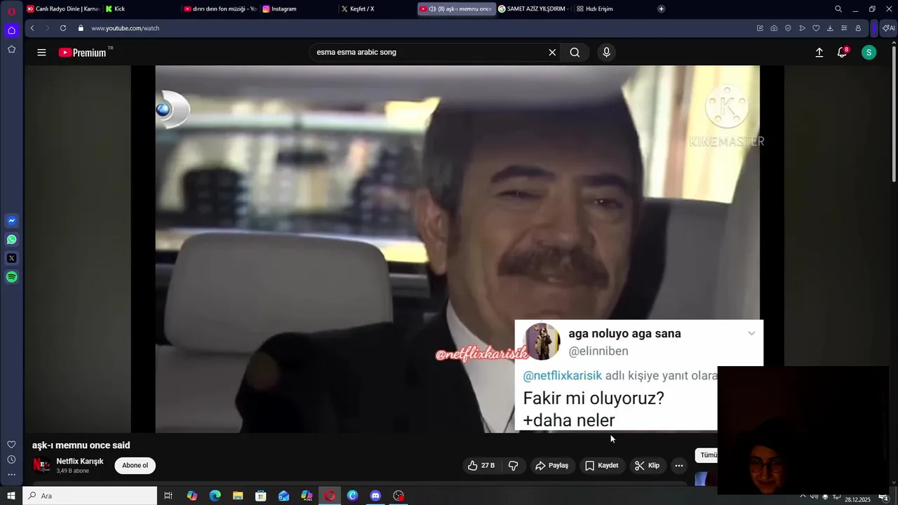This screenshot has width=898, height=505.
Task: Switch to the Keşfet / X tab
Action: [x=377, y=9]
